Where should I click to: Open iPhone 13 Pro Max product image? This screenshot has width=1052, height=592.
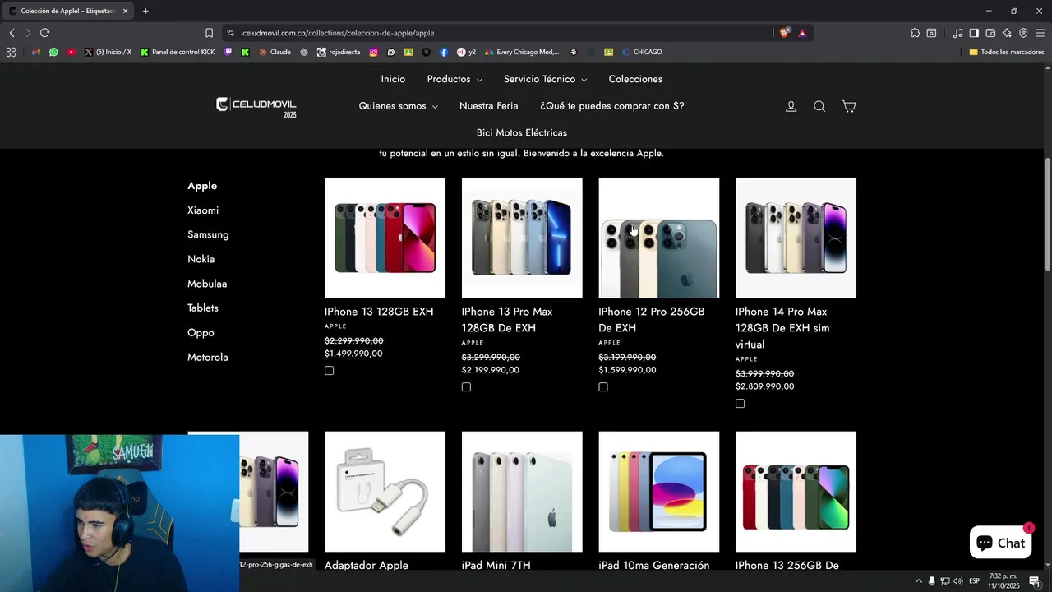point(522,238)
